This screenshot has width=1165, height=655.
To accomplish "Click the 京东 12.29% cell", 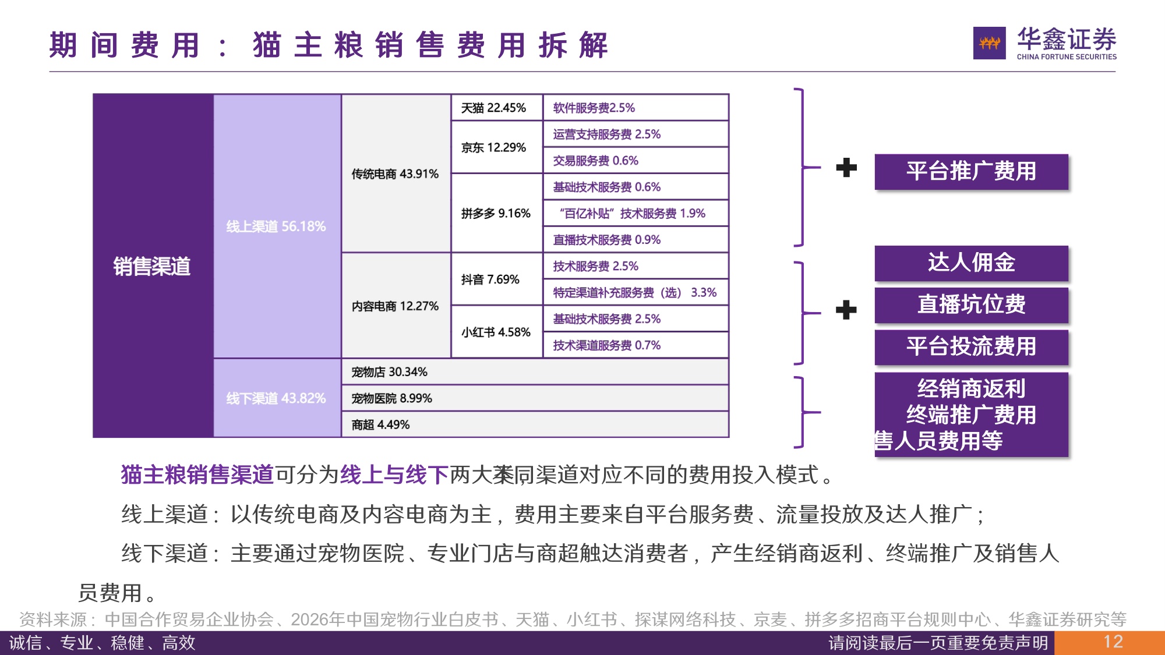I will [497, 147].
